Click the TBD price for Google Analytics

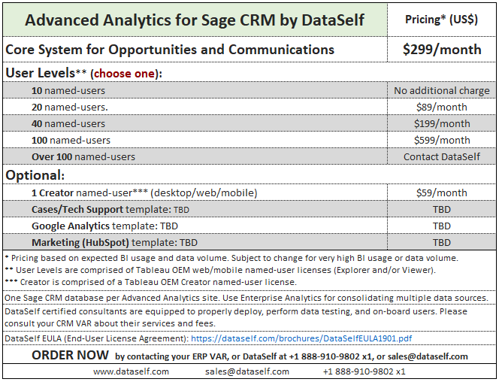pyautogui.click(x=442, y=226)
